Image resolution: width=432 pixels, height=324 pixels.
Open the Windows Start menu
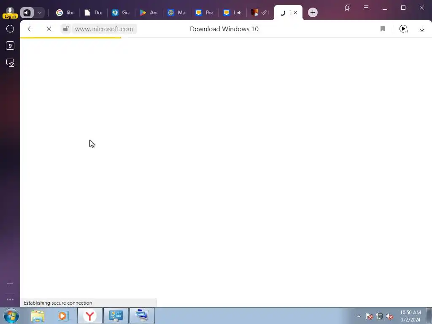11,316
